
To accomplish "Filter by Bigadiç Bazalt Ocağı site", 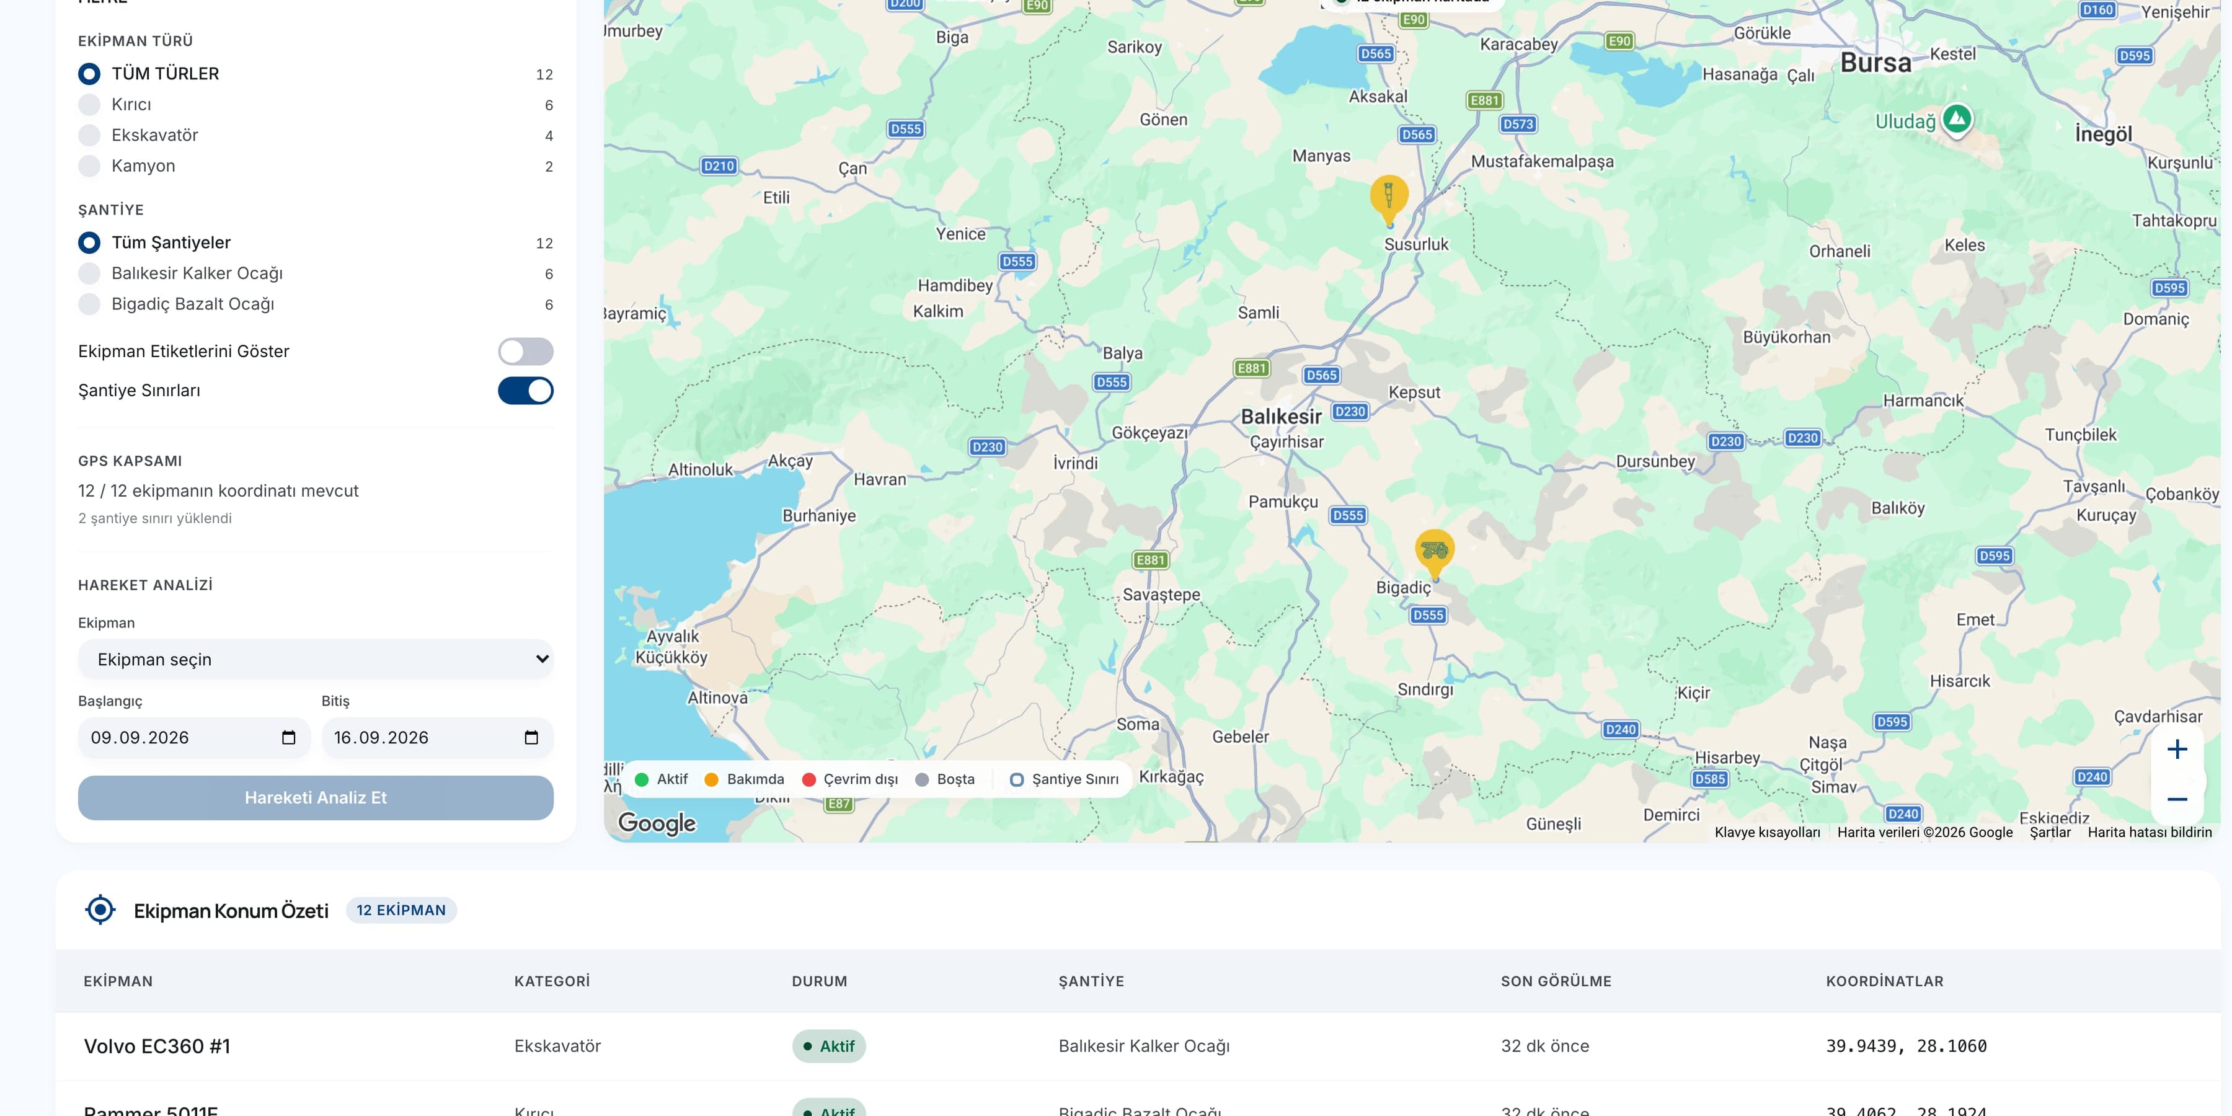I will point(89,304).
